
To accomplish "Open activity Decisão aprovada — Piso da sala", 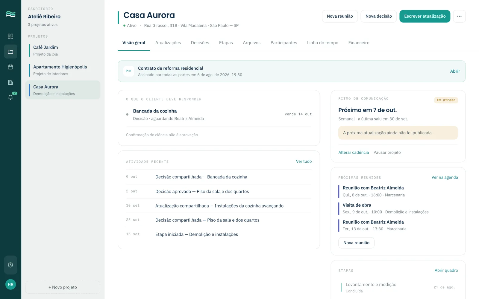I will 219,191.
